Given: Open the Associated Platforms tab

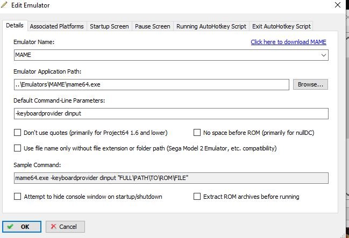Looking at the screenshot, I should (x=57, y=26).
